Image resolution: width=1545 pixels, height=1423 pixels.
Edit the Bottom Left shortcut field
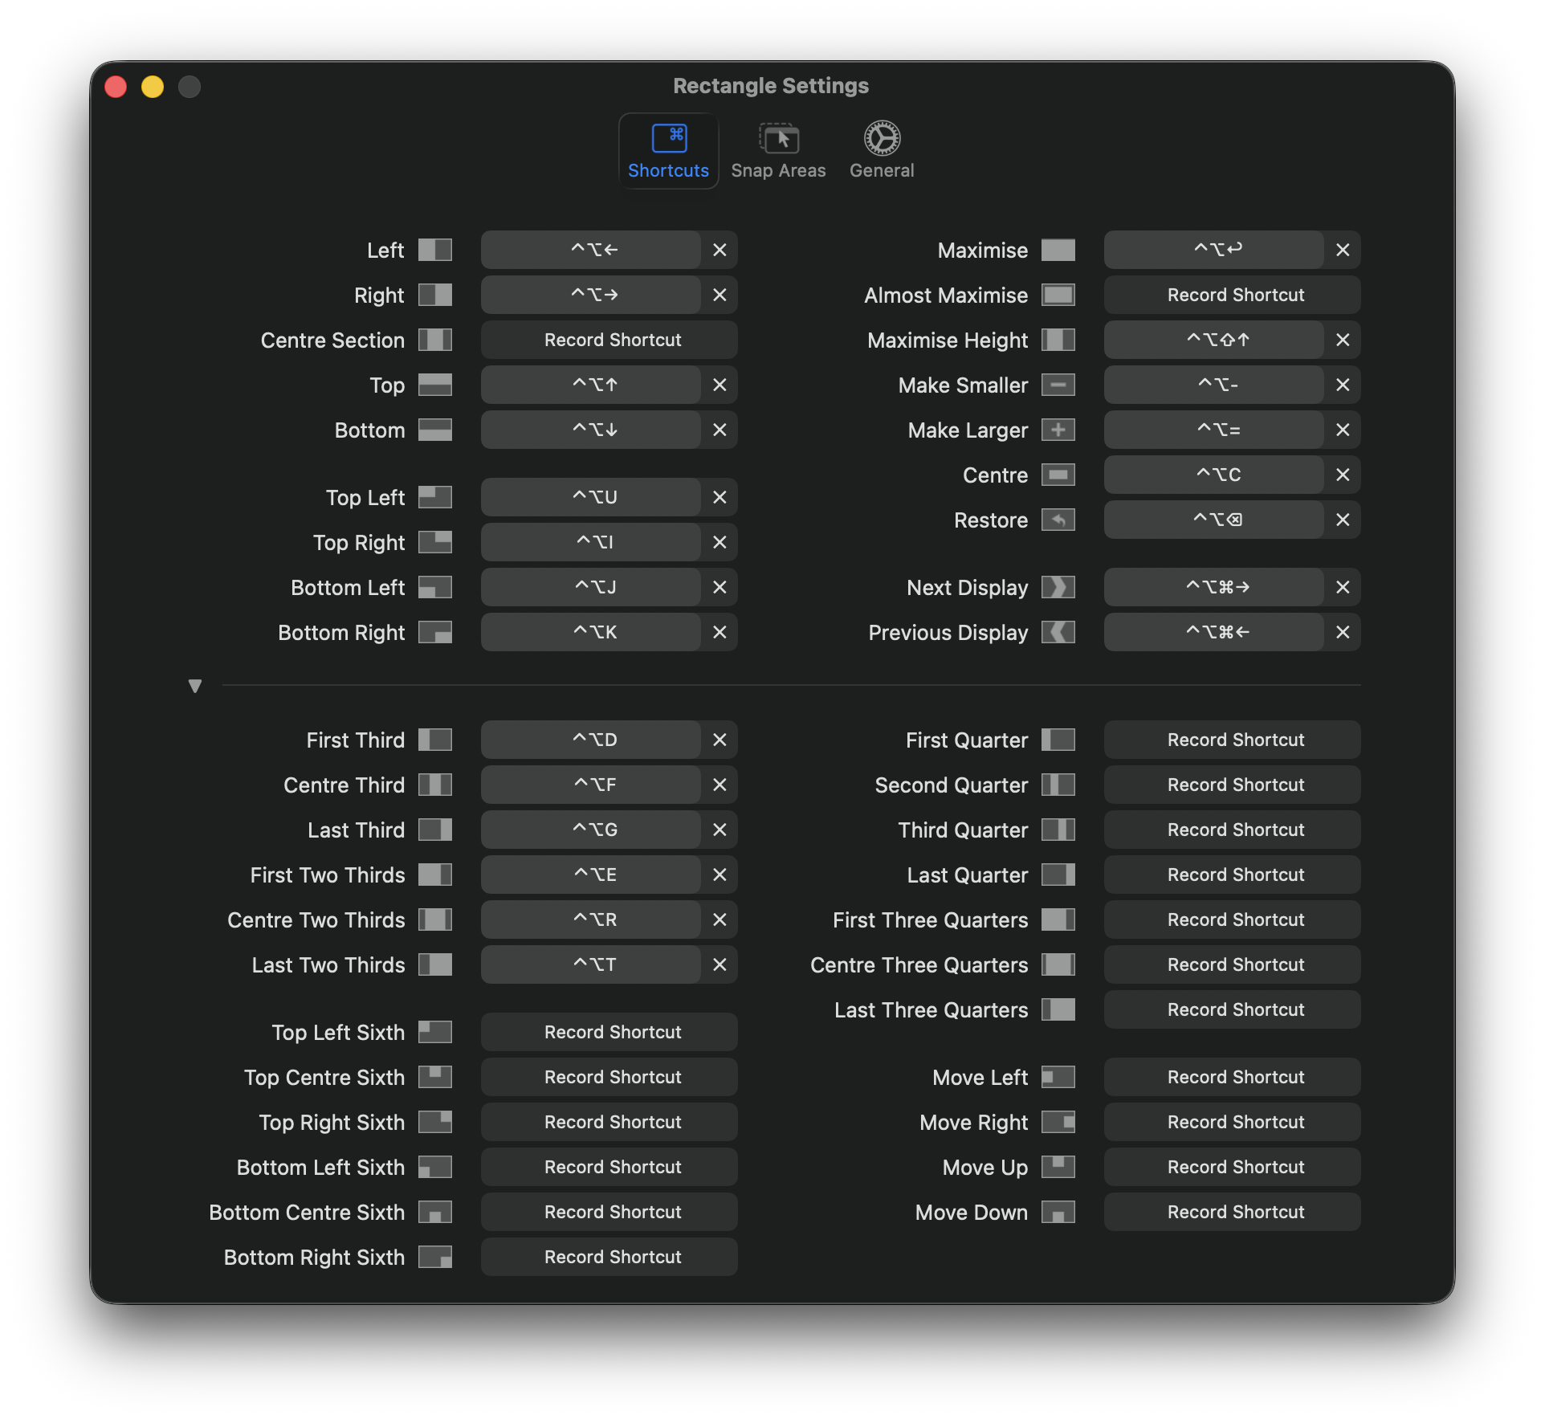(x=591, y=587)
